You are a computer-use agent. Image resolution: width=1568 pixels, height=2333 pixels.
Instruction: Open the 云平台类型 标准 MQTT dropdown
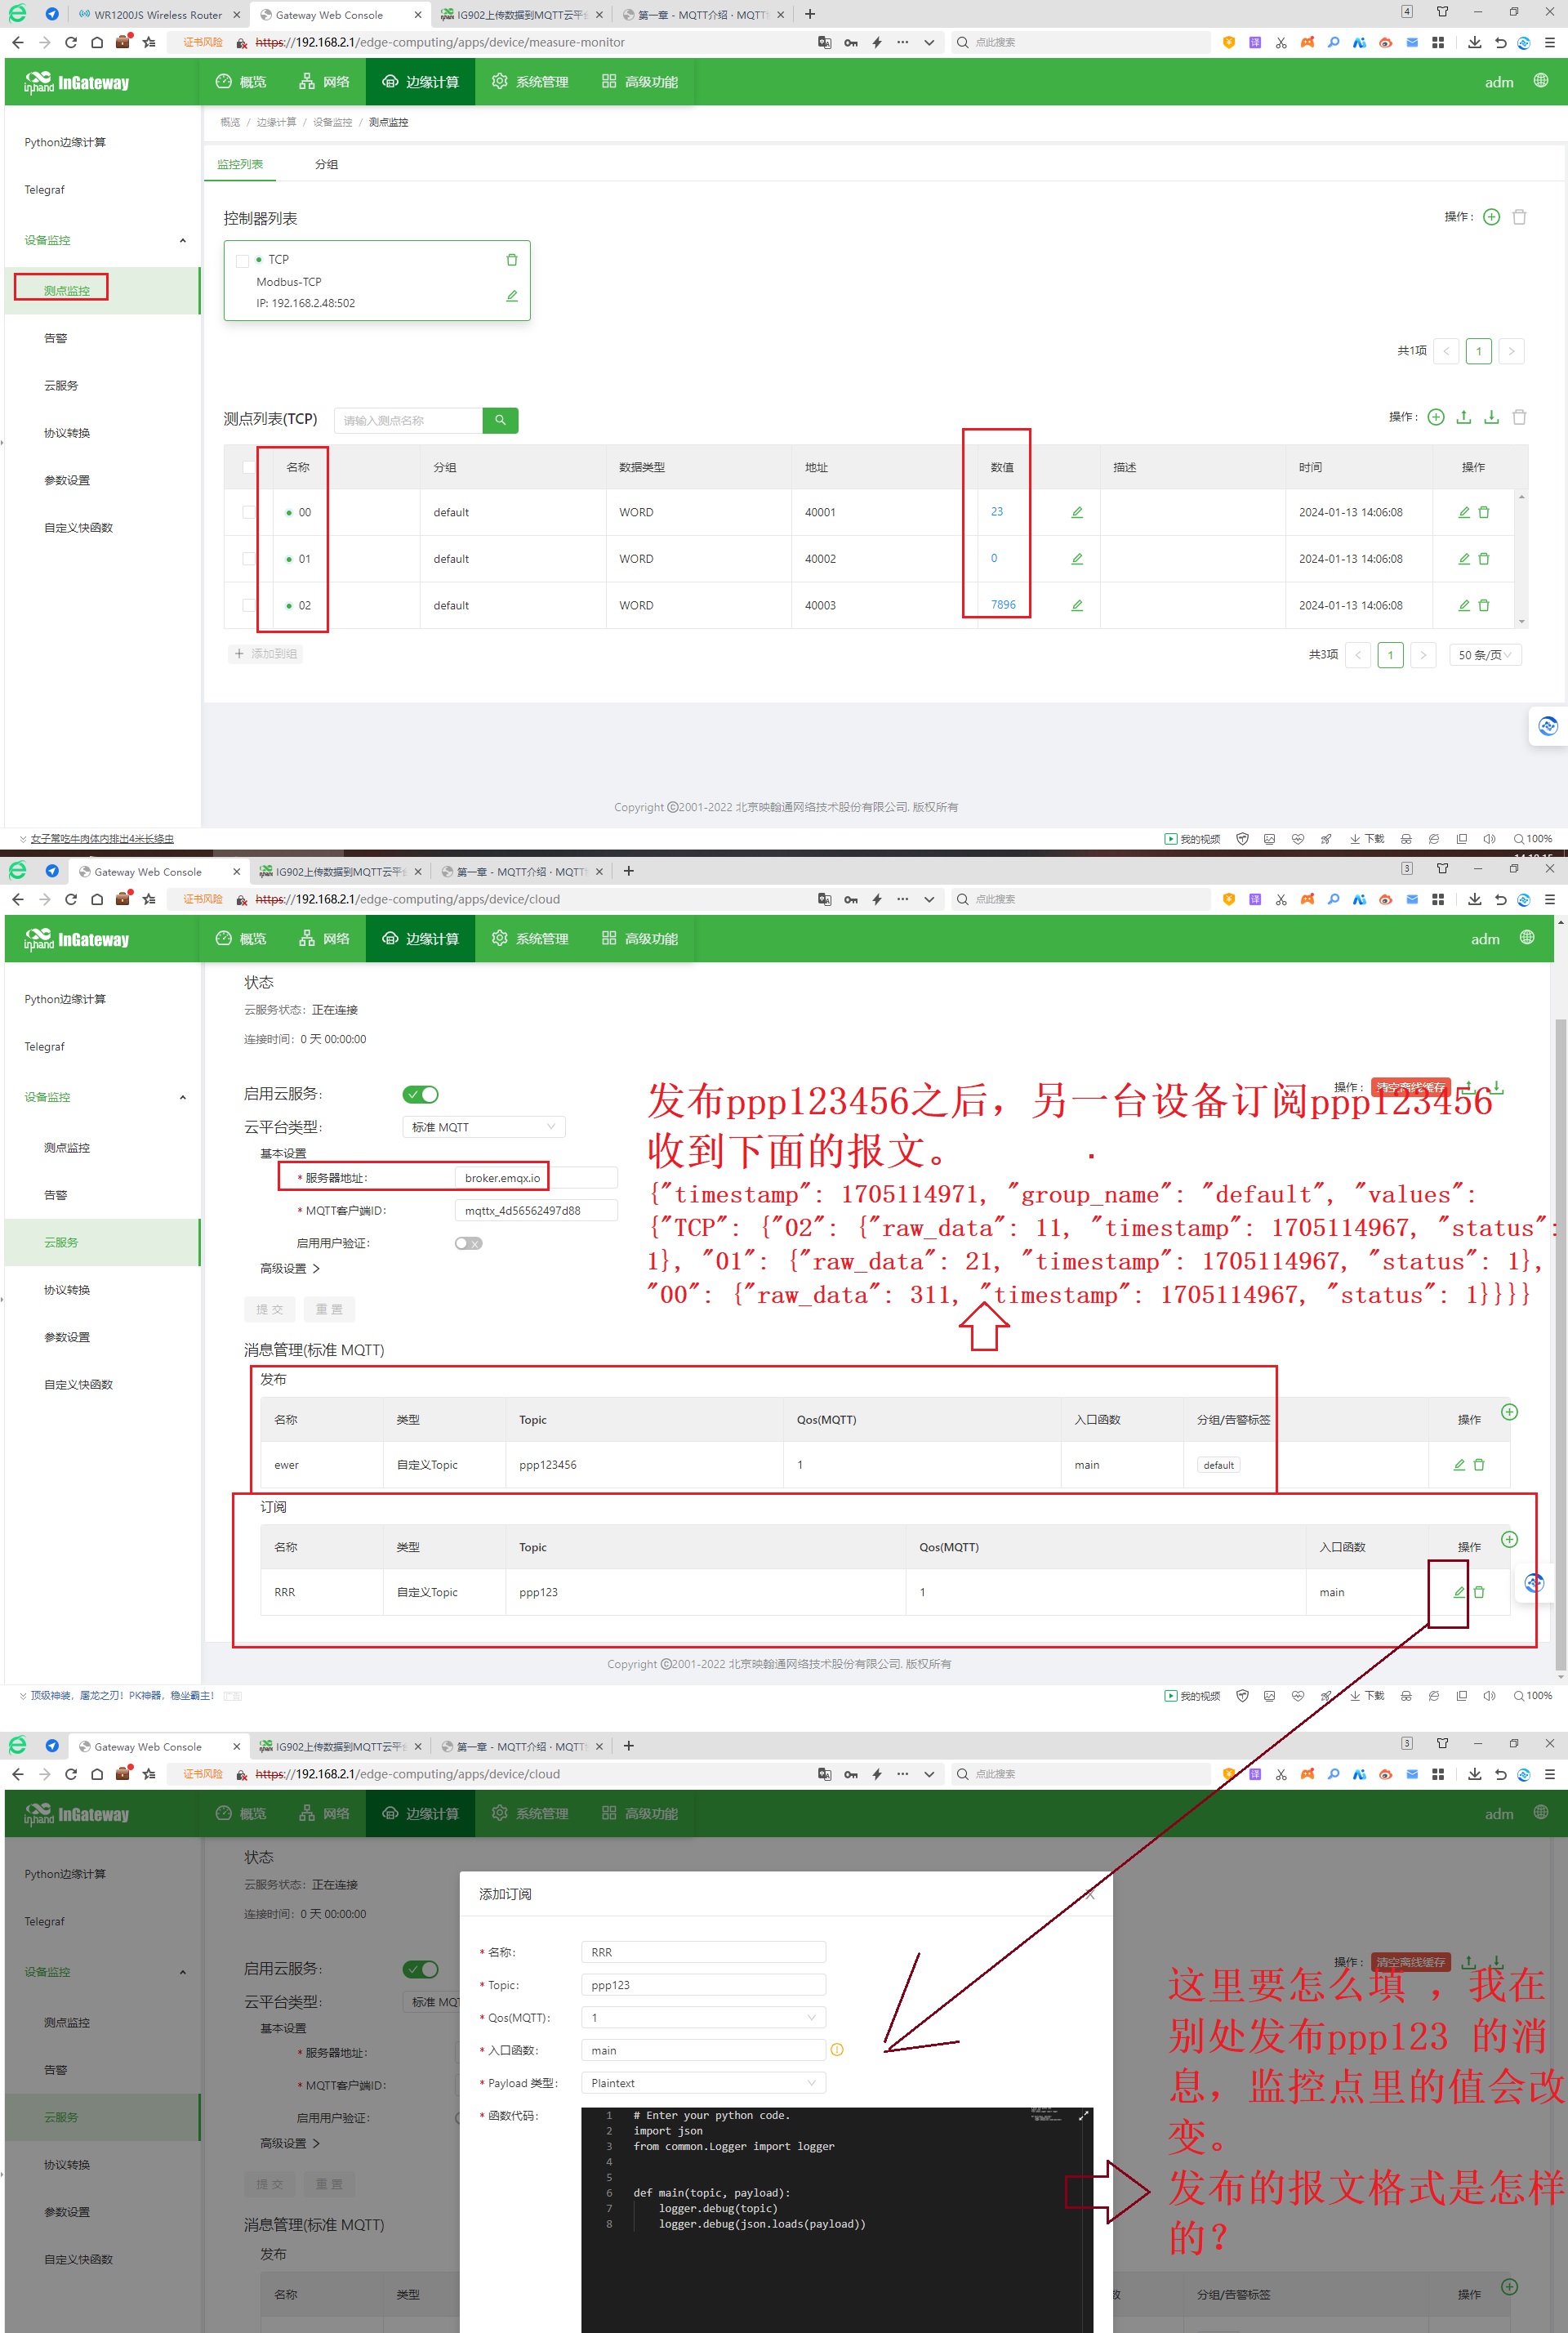click(484, 1127)
